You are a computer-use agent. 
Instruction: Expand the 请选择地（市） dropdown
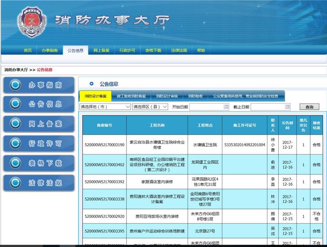coord(105,107)
